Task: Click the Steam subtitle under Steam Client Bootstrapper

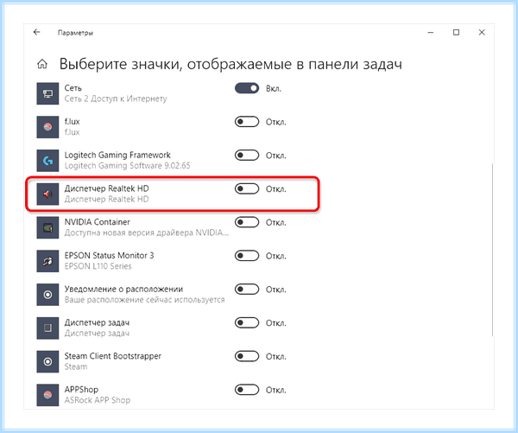Action: (76, 366)
